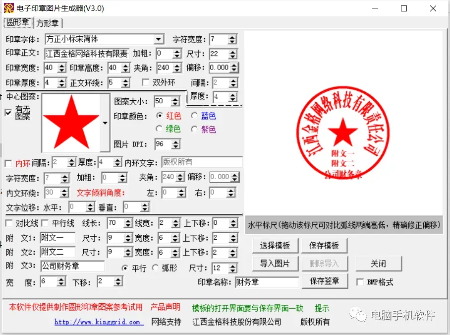Click 附文1 上下移 stepper
This screenshot has width=450, height=335.
[x=225, y=238]
